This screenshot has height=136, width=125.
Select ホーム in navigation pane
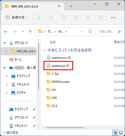(15, 60)
